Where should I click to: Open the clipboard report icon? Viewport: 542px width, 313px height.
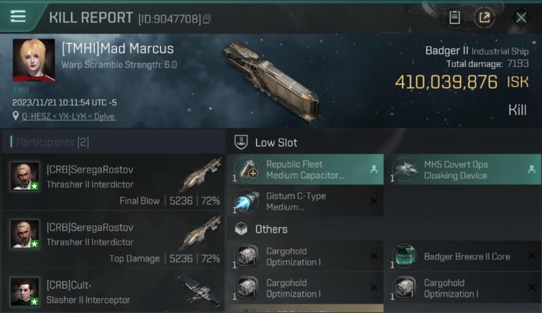tap(454, 18)
